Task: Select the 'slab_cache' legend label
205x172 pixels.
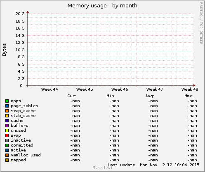Action: coord(23,116)
